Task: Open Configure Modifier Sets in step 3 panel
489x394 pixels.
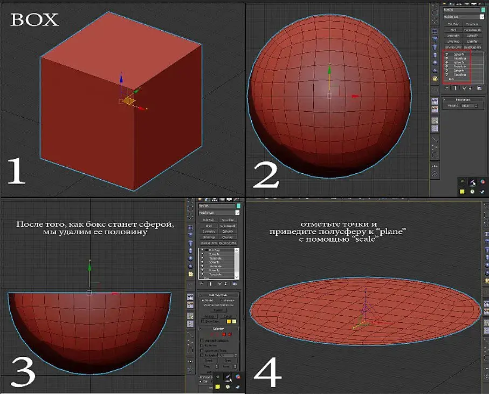Action: pyautogui.click(x=235, y=284)
